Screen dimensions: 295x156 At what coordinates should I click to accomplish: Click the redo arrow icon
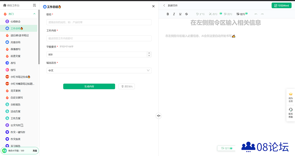pyautogui.click(x=262, y=14)
